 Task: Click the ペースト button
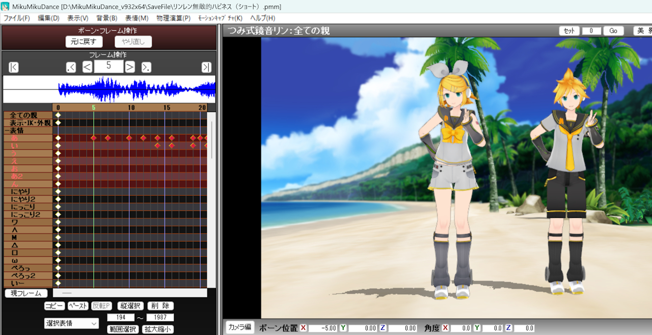coord(78,306)
